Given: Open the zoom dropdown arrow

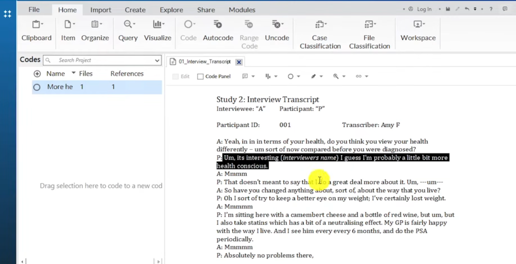Looking at the screenshot, I should (x=344, y=77).
